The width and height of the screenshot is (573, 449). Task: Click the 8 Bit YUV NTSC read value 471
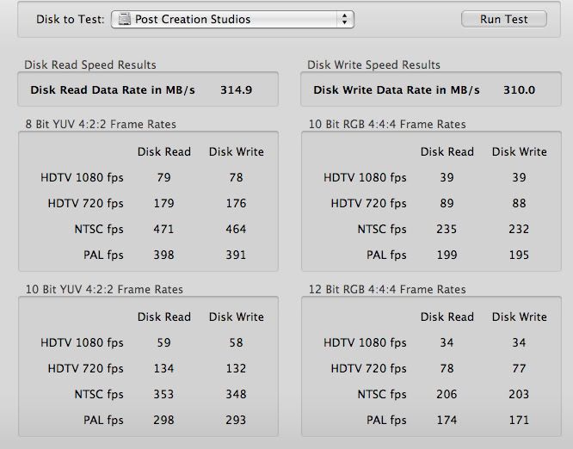[x=163, y=230]
